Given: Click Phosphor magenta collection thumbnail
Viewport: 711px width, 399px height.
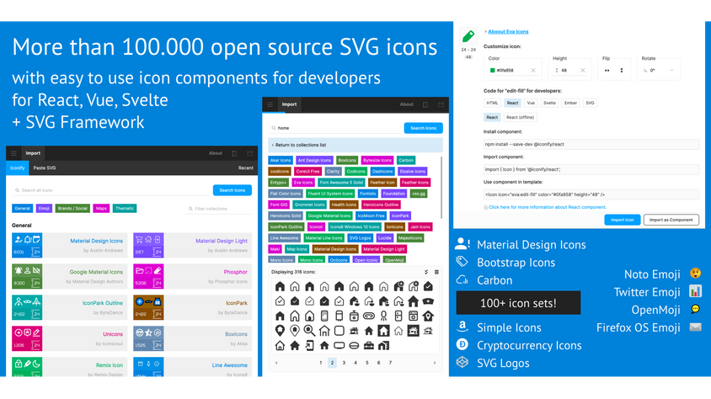Looking at the screenshot, I should click(x=148, y=276).
